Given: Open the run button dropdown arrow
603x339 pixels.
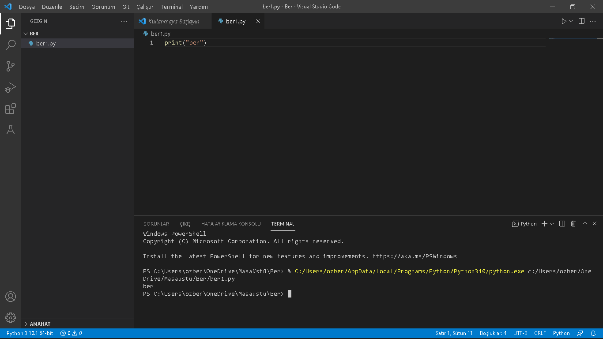Looking at the screenshot, I should [x=571, y=21].
